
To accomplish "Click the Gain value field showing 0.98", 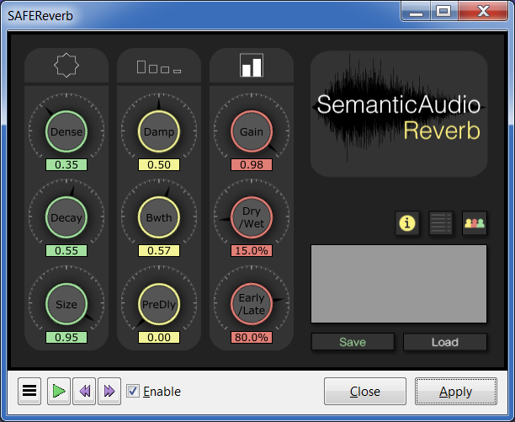I will click(x=252, y=165).
